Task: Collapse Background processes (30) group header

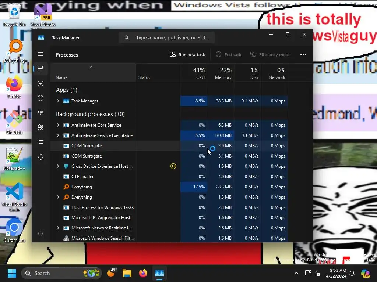Action: point(91,114)
